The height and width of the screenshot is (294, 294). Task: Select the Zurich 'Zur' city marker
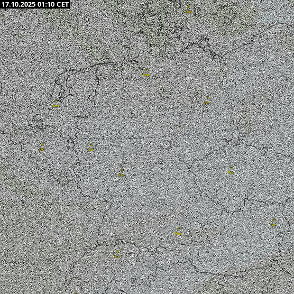coord(117,252)
